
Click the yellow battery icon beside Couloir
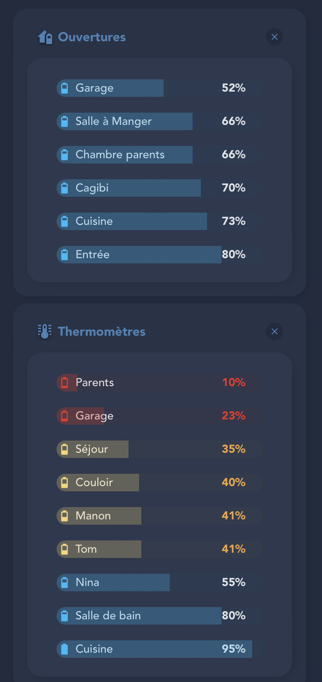pyautogui.click(x=64, y=483)
